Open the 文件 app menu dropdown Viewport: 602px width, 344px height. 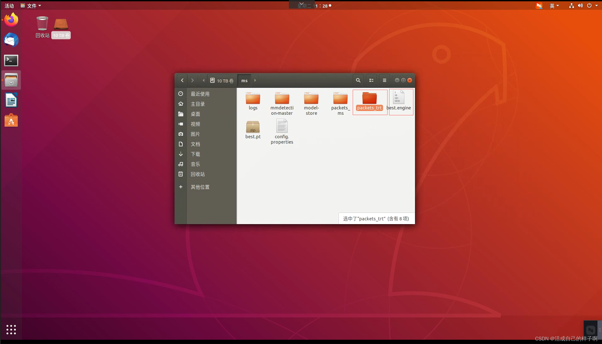click(x=31, y=6)
